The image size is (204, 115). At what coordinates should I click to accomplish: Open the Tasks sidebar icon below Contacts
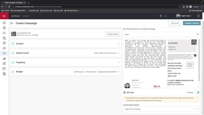point(4,33)
